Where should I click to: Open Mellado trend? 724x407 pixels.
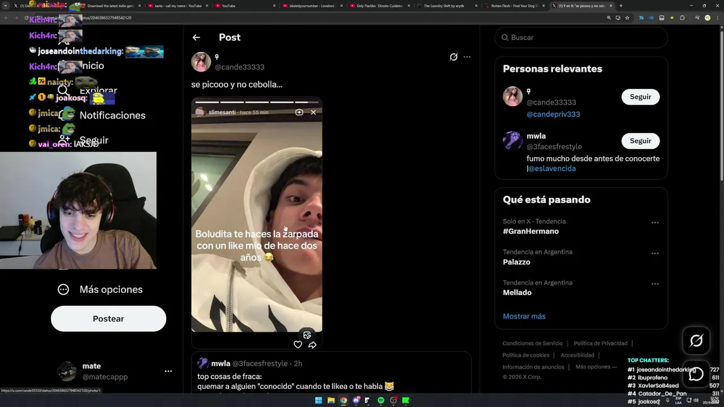(517, 292)
